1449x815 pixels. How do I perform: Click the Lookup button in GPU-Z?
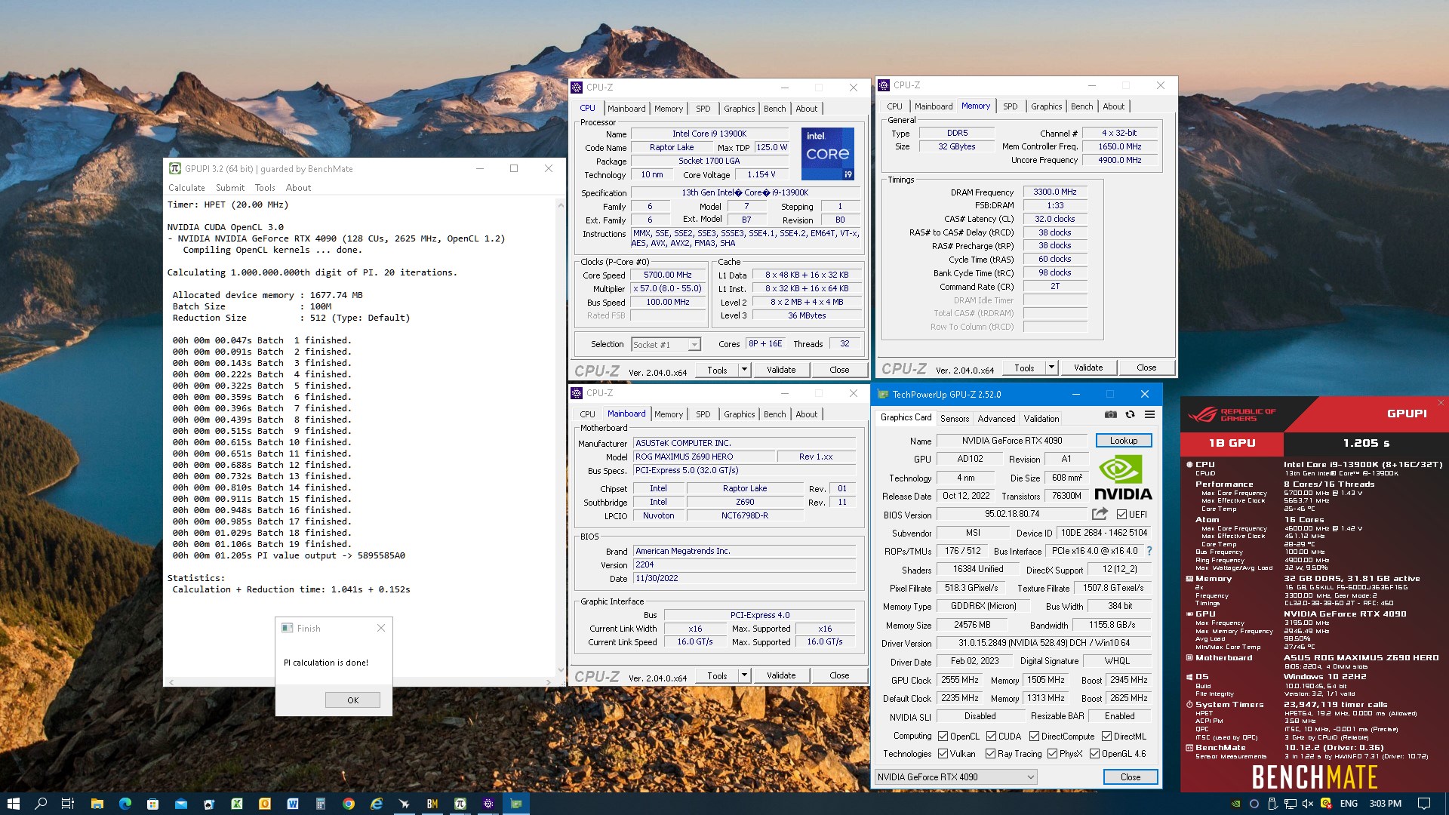tap(1123, 441)
